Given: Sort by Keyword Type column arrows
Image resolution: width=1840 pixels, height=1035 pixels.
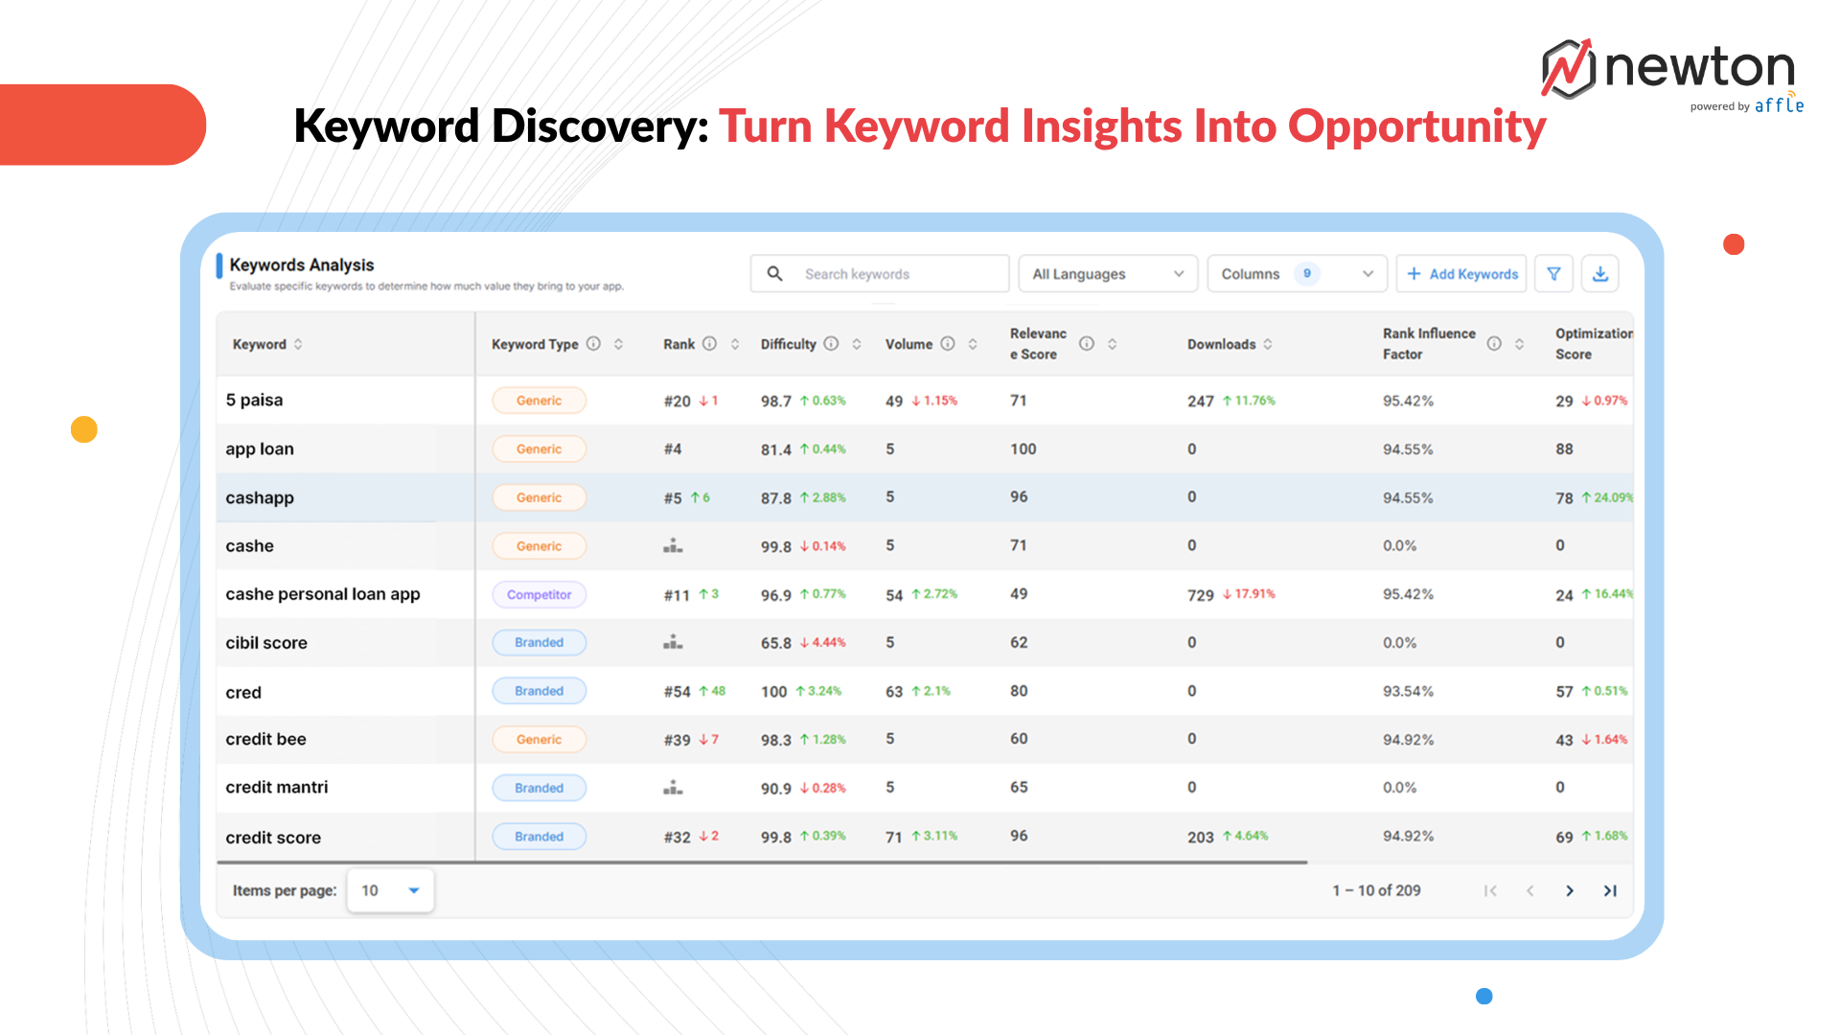Looking at the screenshot, I should pyautogui.click(x=618, y=344).
